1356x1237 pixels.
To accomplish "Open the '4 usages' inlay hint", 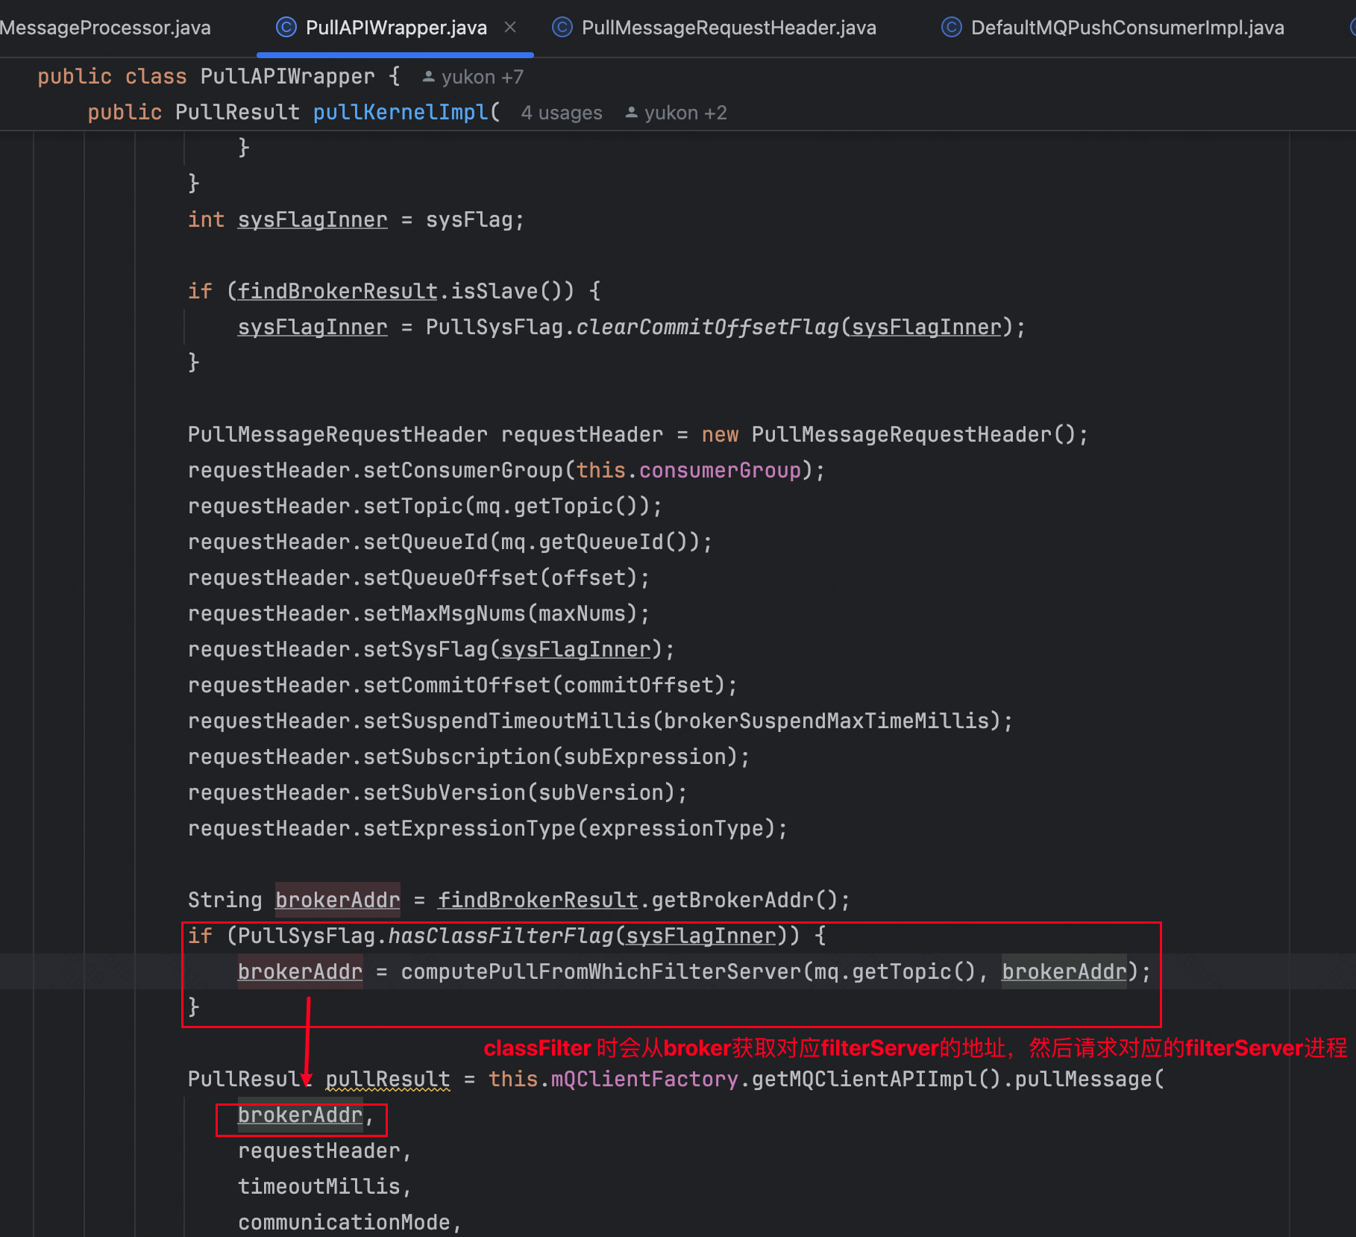I will tap(562, 113).
